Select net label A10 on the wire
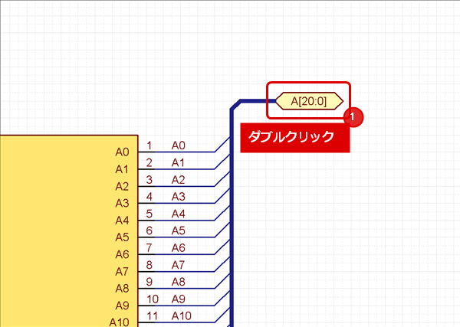460x327 pixels. 182,316
